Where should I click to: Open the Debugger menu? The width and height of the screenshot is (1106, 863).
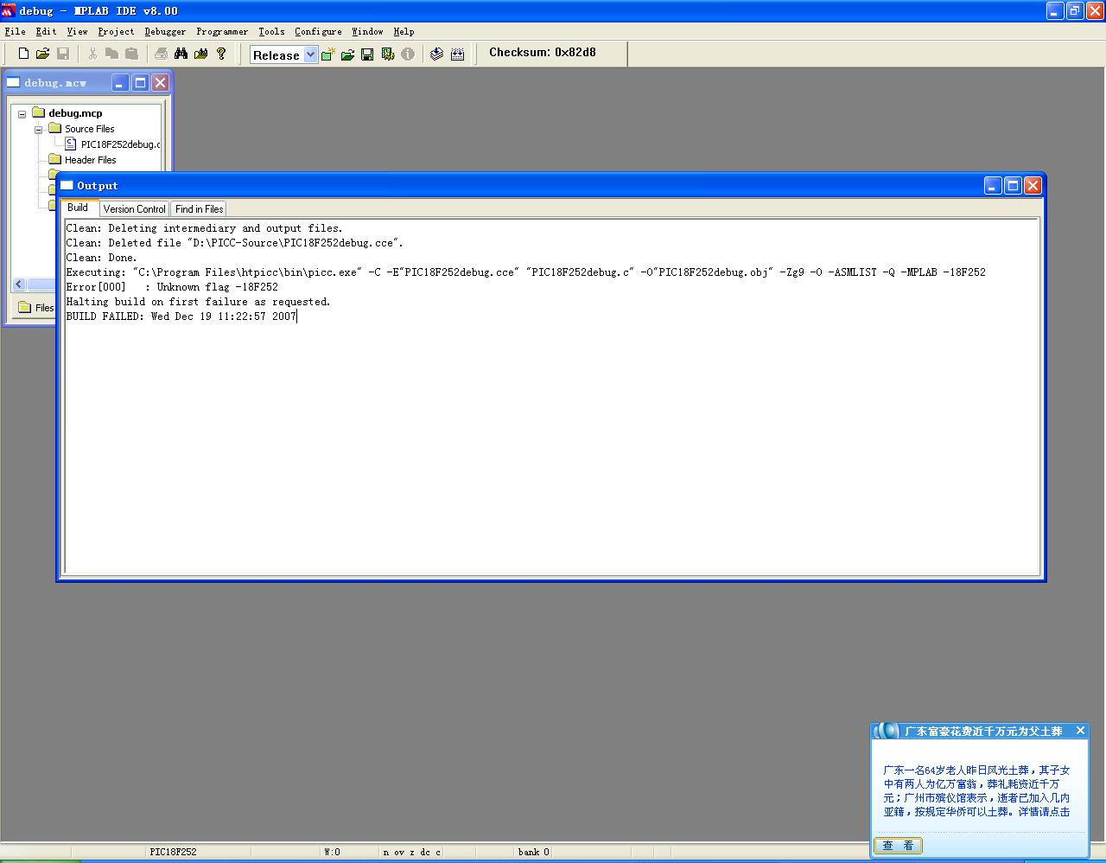click(x=165, y=31)
